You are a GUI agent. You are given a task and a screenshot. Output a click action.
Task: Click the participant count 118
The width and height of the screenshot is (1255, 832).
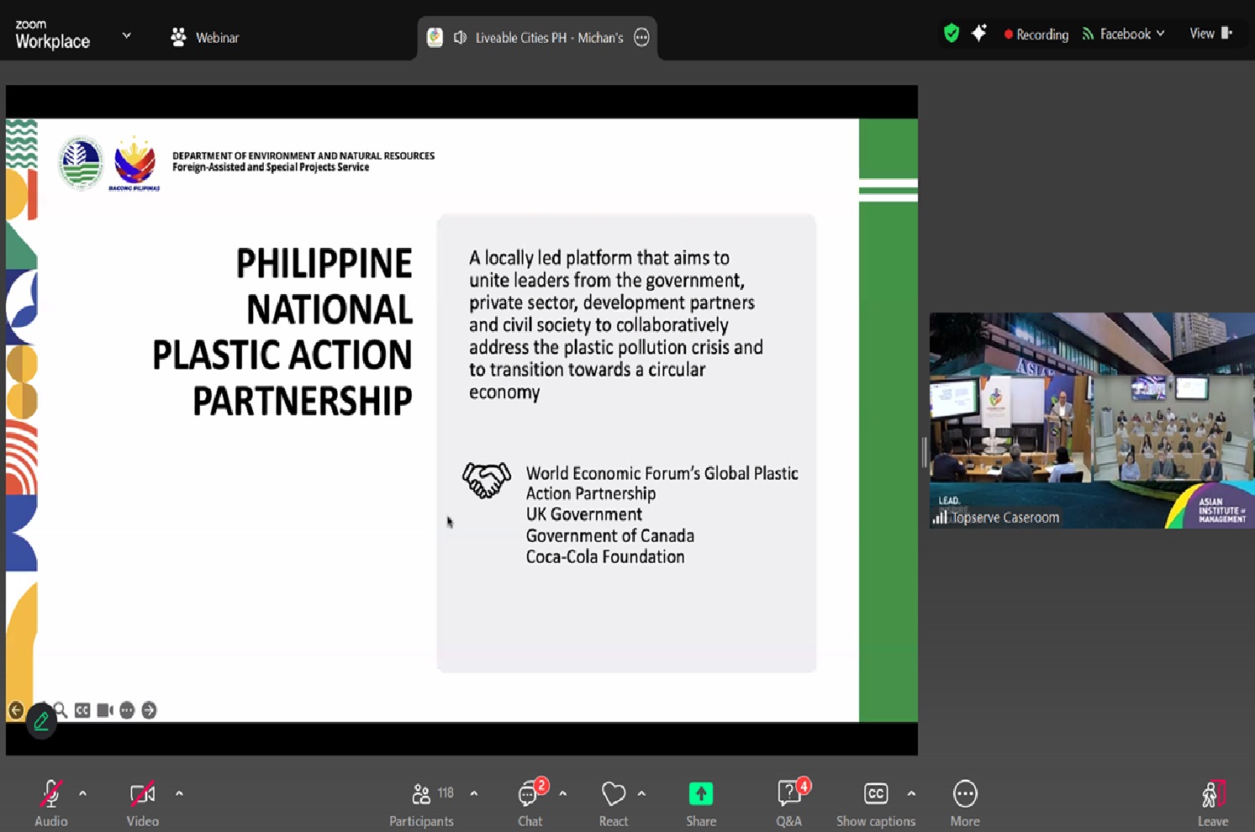tap(446, 793)
